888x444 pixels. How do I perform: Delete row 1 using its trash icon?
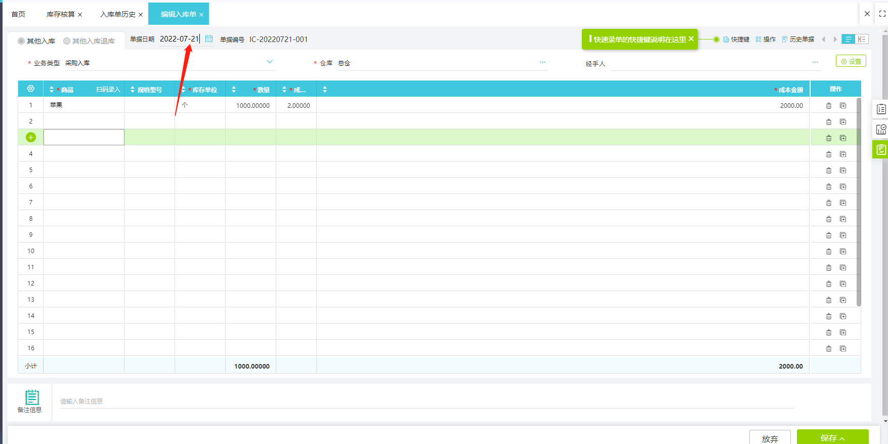829,106
